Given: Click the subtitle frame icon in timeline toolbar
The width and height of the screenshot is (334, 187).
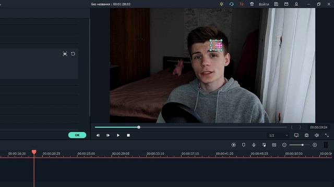Looking at the screenshot, I should tap(274, 145).
